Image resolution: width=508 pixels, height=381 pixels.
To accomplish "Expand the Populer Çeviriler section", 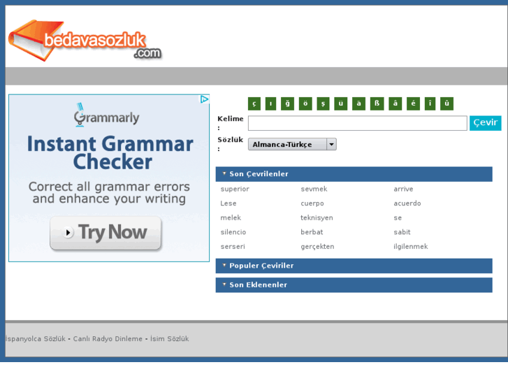I will coord(354,266).
